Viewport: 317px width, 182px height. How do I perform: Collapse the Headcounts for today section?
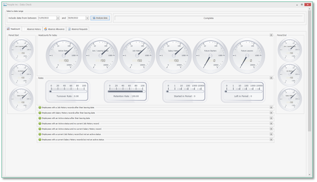point(271,35)
